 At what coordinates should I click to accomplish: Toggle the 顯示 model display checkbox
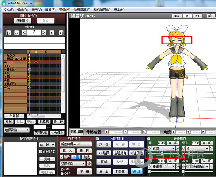(61, 157)
